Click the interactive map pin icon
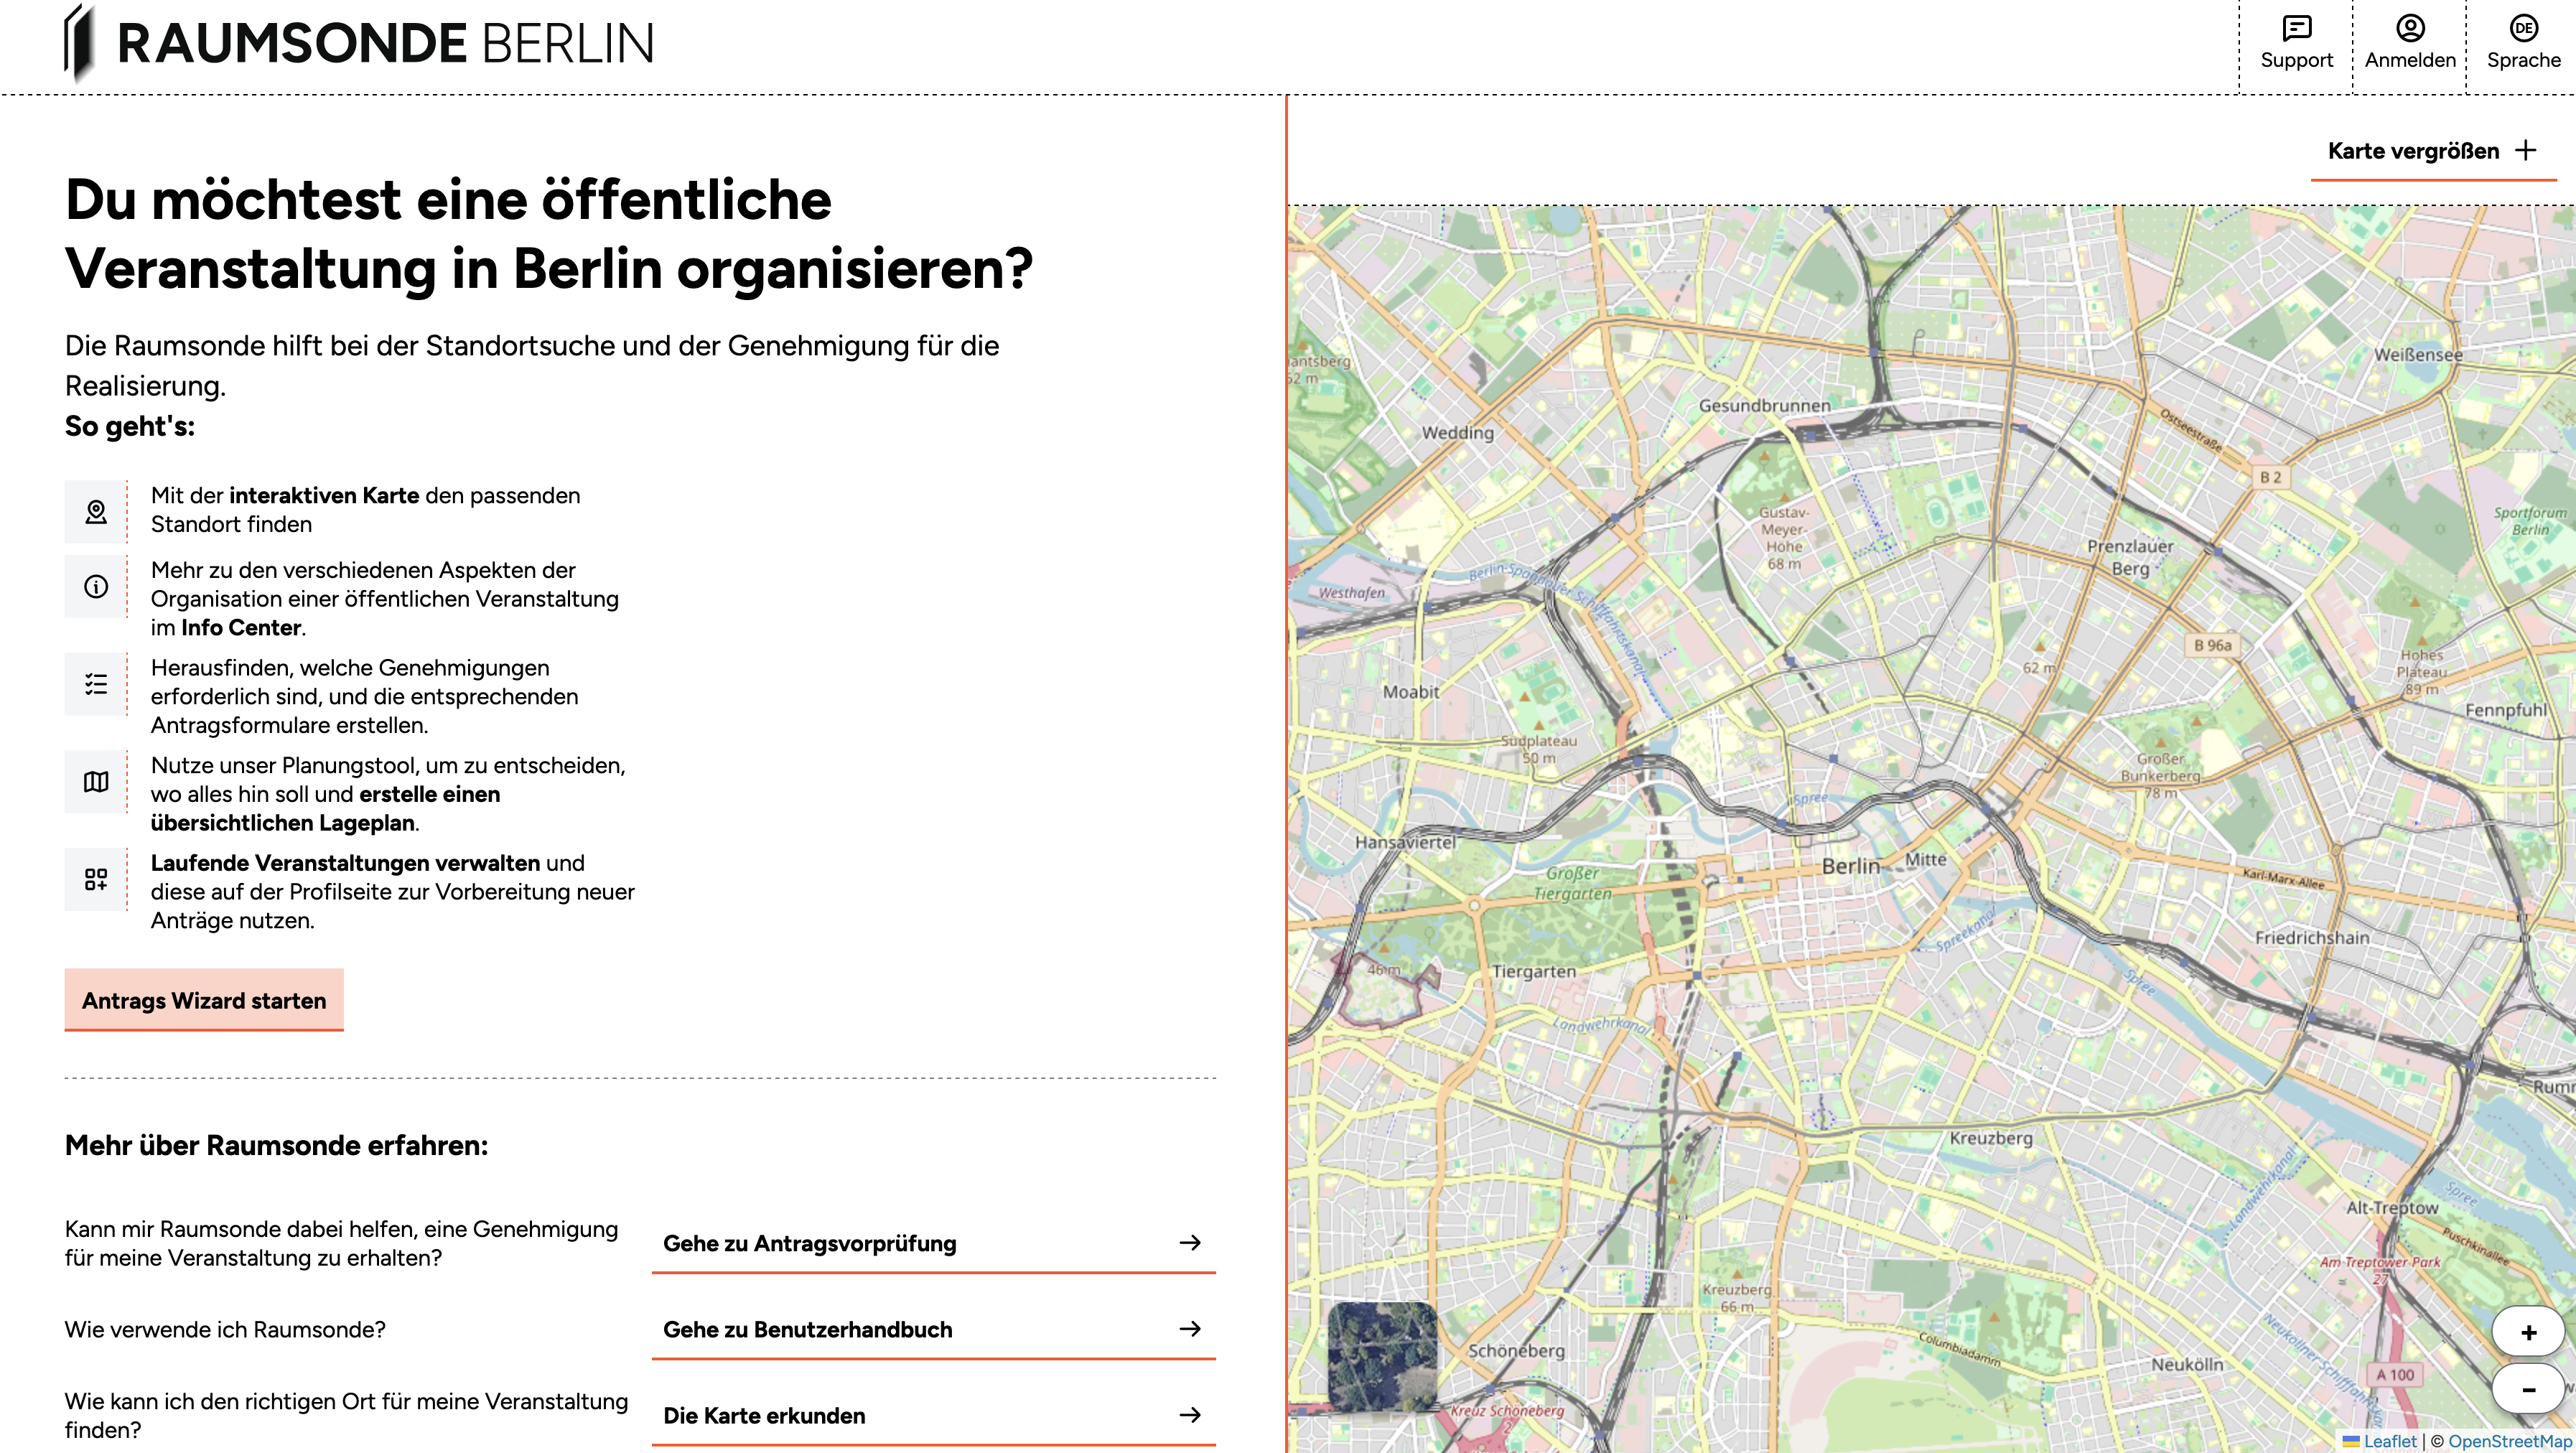Viewport: 2576px width, 1453px height. [x=96, y=512]
